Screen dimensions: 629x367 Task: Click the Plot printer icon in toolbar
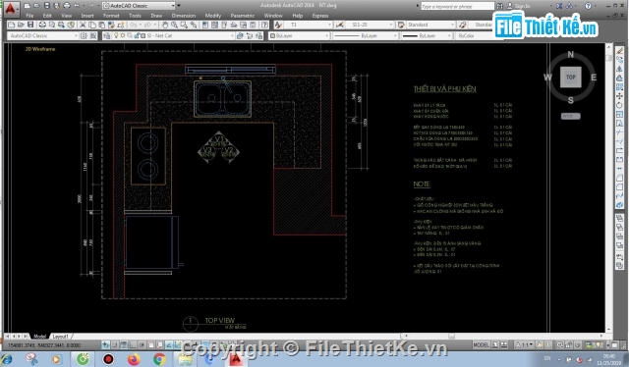coord(42,25)
